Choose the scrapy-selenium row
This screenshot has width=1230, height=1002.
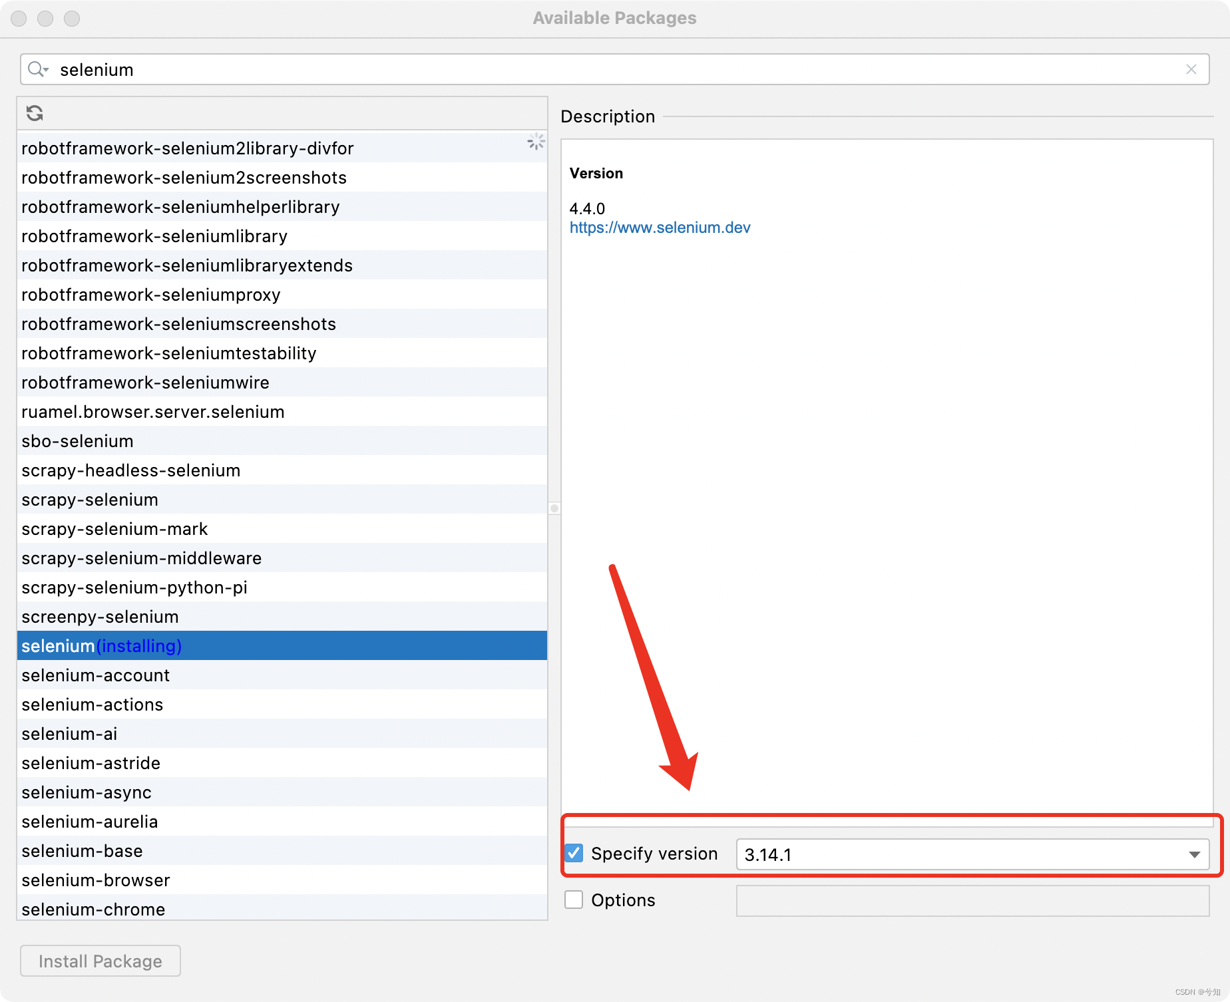282,499
